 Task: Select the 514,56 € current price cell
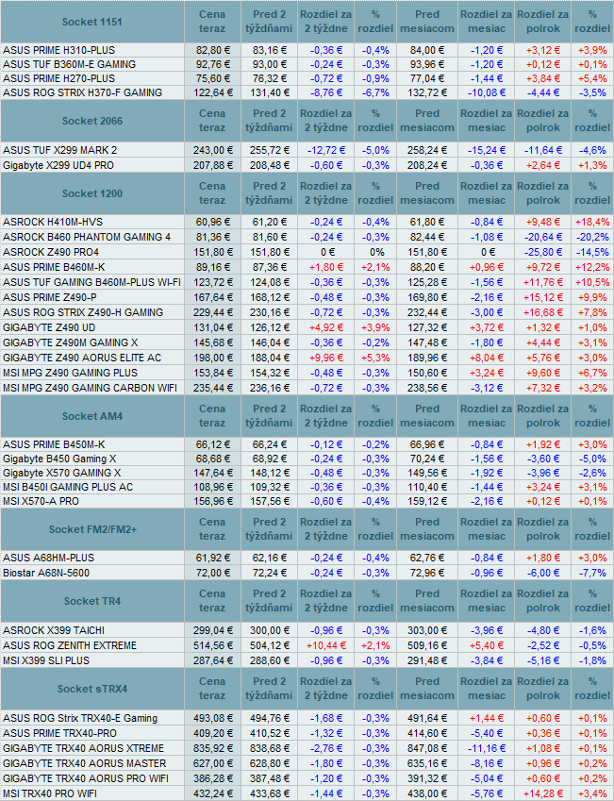[213, 645]
